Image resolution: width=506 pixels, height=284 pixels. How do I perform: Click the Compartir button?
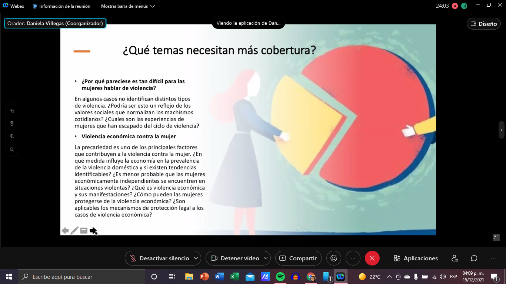(x=298, y=258)
